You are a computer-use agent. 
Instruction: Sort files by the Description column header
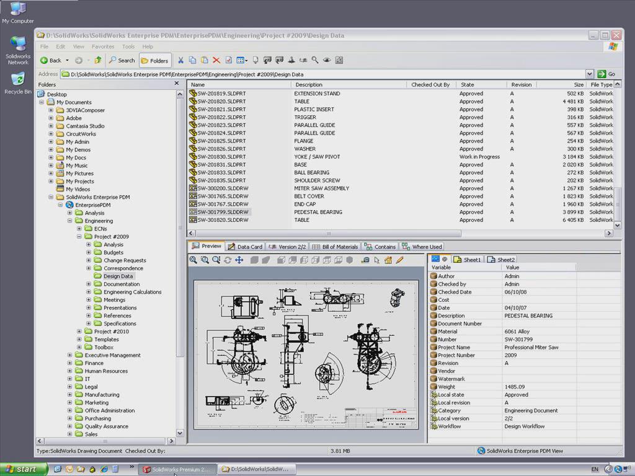click(349, 84)
